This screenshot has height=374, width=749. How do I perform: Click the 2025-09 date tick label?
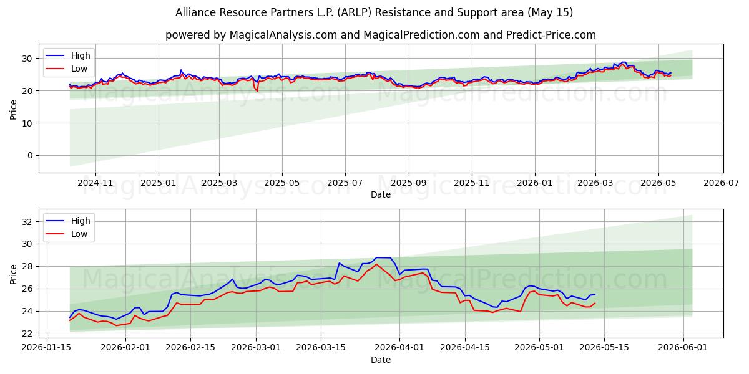[x=409, y=183]
